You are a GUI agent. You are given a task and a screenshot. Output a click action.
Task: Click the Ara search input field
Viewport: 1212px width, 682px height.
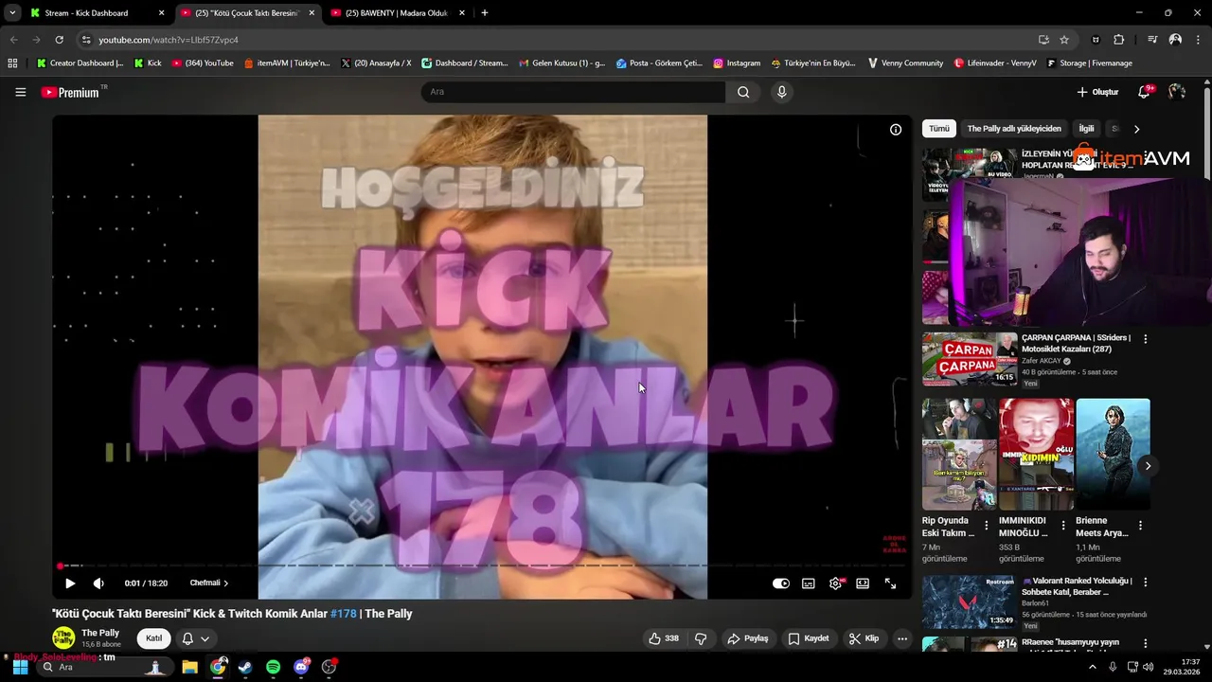[573, 92]
